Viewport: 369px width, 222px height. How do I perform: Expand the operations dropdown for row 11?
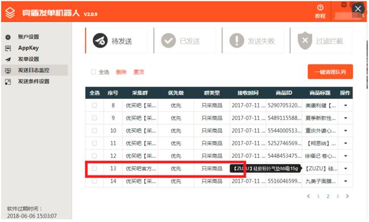pyautogui.click(x=346, y=143)
